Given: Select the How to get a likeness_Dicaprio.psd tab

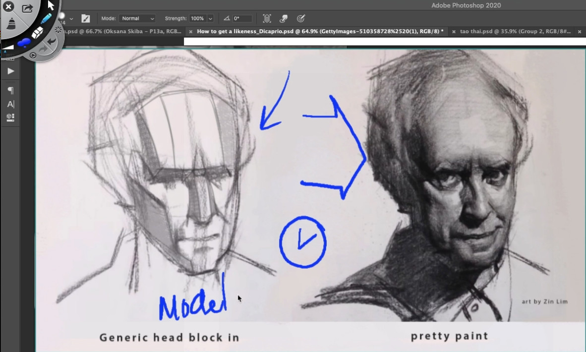Looking at the screenshot, I should coord(320,31).
